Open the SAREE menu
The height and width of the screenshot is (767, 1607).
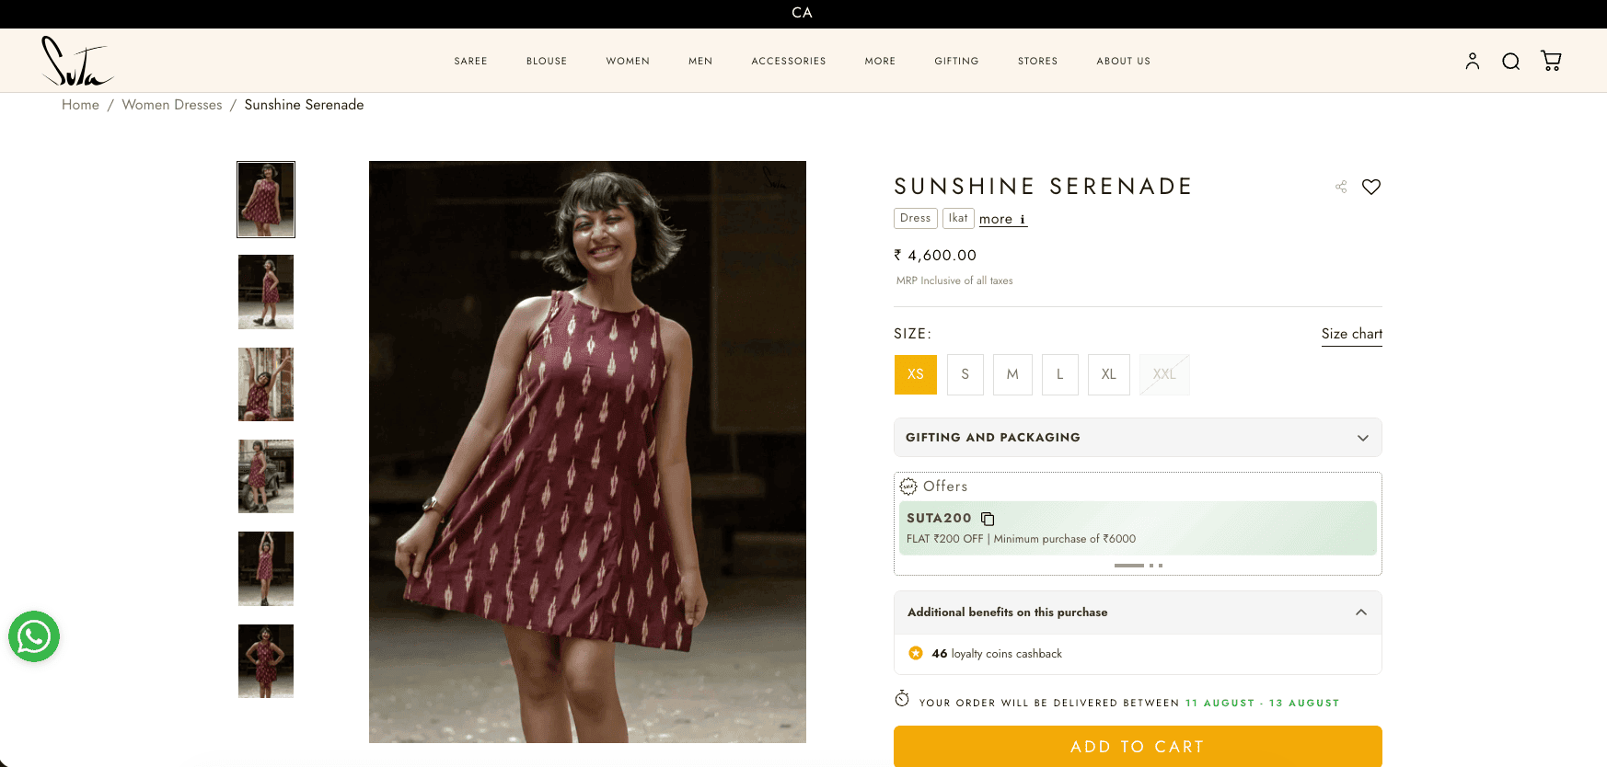pos(470,61)
